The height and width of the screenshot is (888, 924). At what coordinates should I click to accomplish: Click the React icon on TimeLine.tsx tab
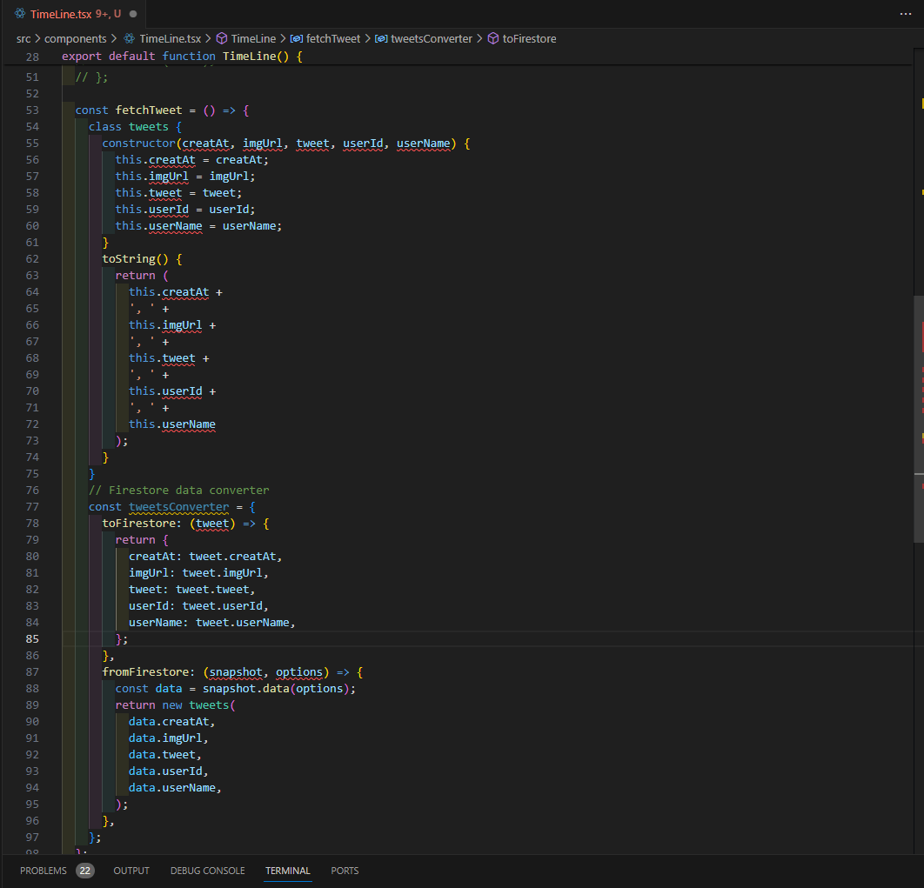(x=20, y=14)
